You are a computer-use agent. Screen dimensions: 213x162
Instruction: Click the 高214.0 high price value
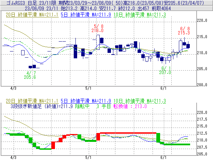point(88,9)
